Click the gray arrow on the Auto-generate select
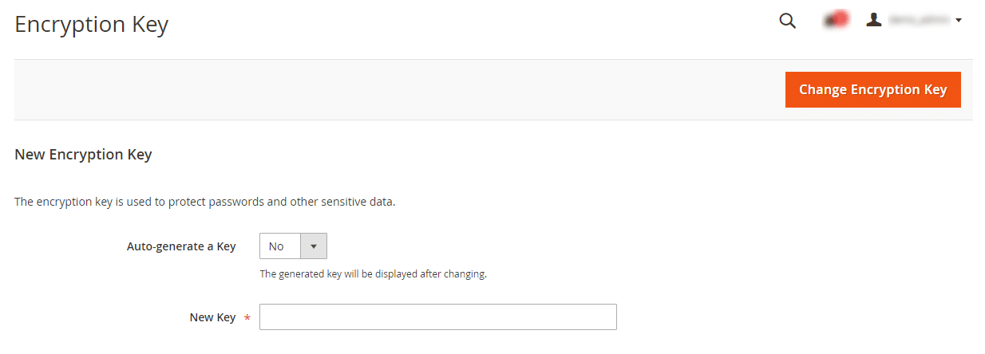Viewport: 985px width, 354px height. pos(313,246)
